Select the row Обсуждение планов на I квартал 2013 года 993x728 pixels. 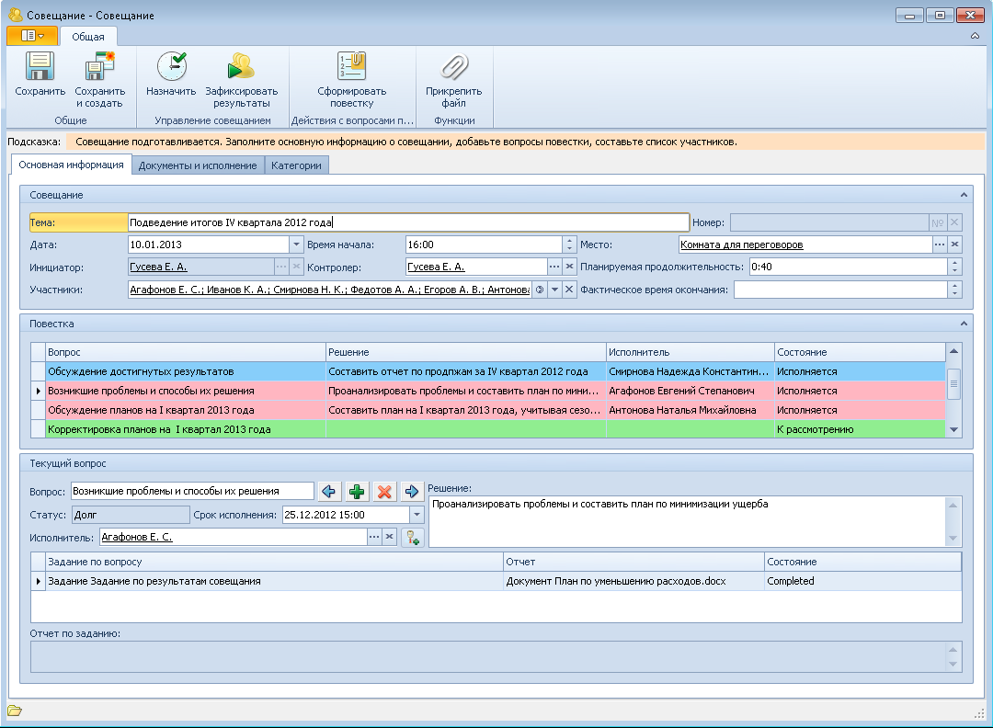[x=487, y=410]
